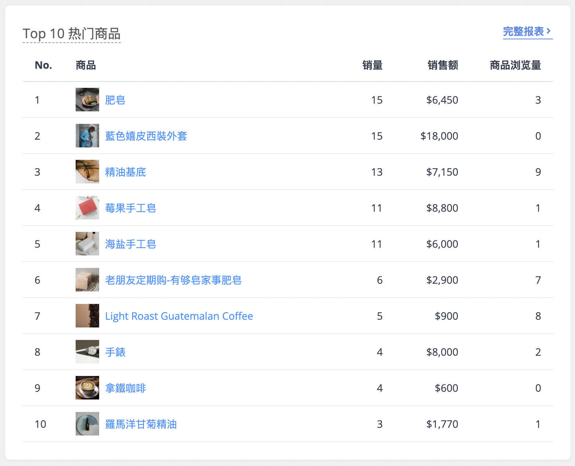Click the views value 9 for 精油基底
575x466 pixels.
[x=538, y=172]
